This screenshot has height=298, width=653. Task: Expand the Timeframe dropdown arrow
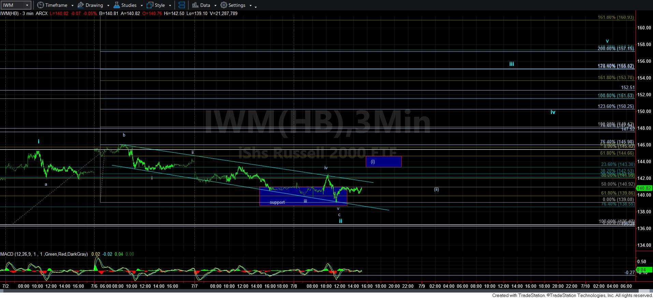(x=72, y=5)
